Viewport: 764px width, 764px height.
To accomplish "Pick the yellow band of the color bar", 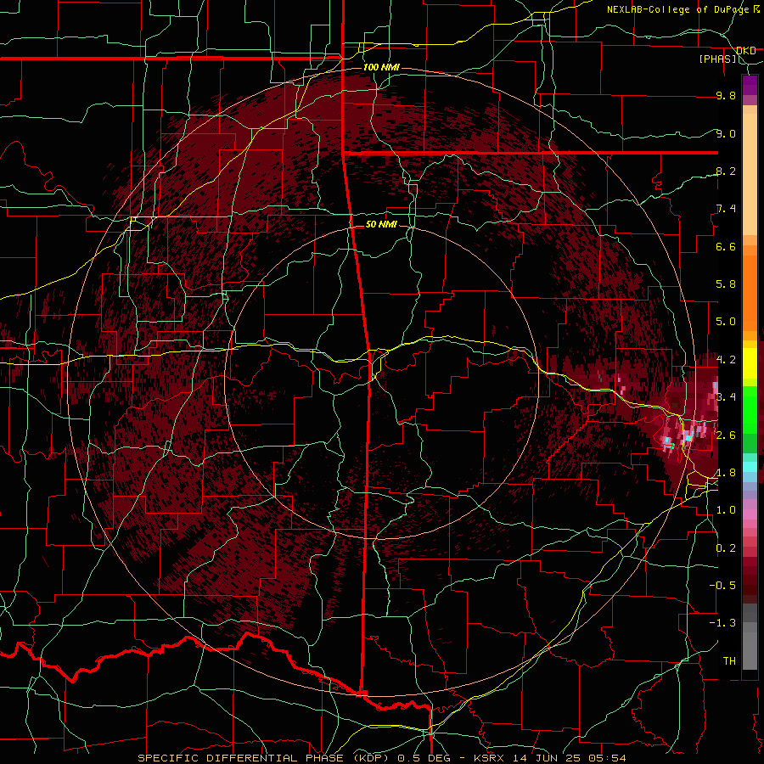I will (750, 363).
